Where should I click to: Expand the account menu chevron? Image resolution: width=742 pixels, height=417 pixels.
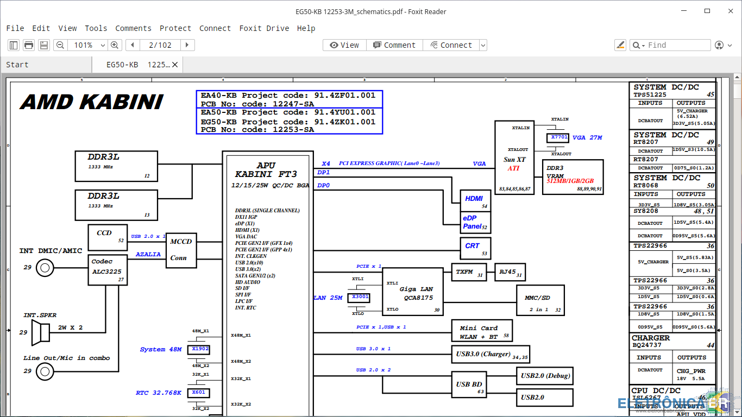pos(728,45)
